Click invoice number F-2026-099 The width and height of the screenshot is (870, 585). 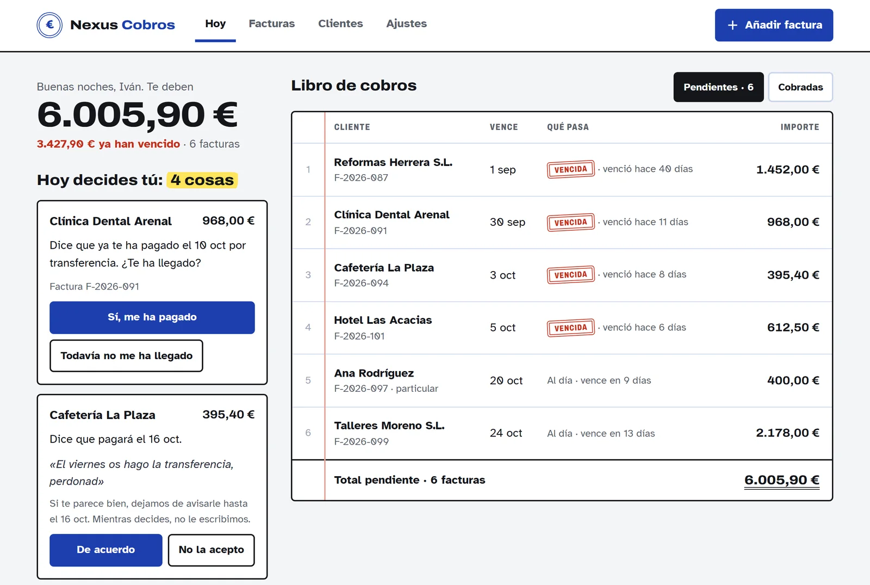click(361, 441)
